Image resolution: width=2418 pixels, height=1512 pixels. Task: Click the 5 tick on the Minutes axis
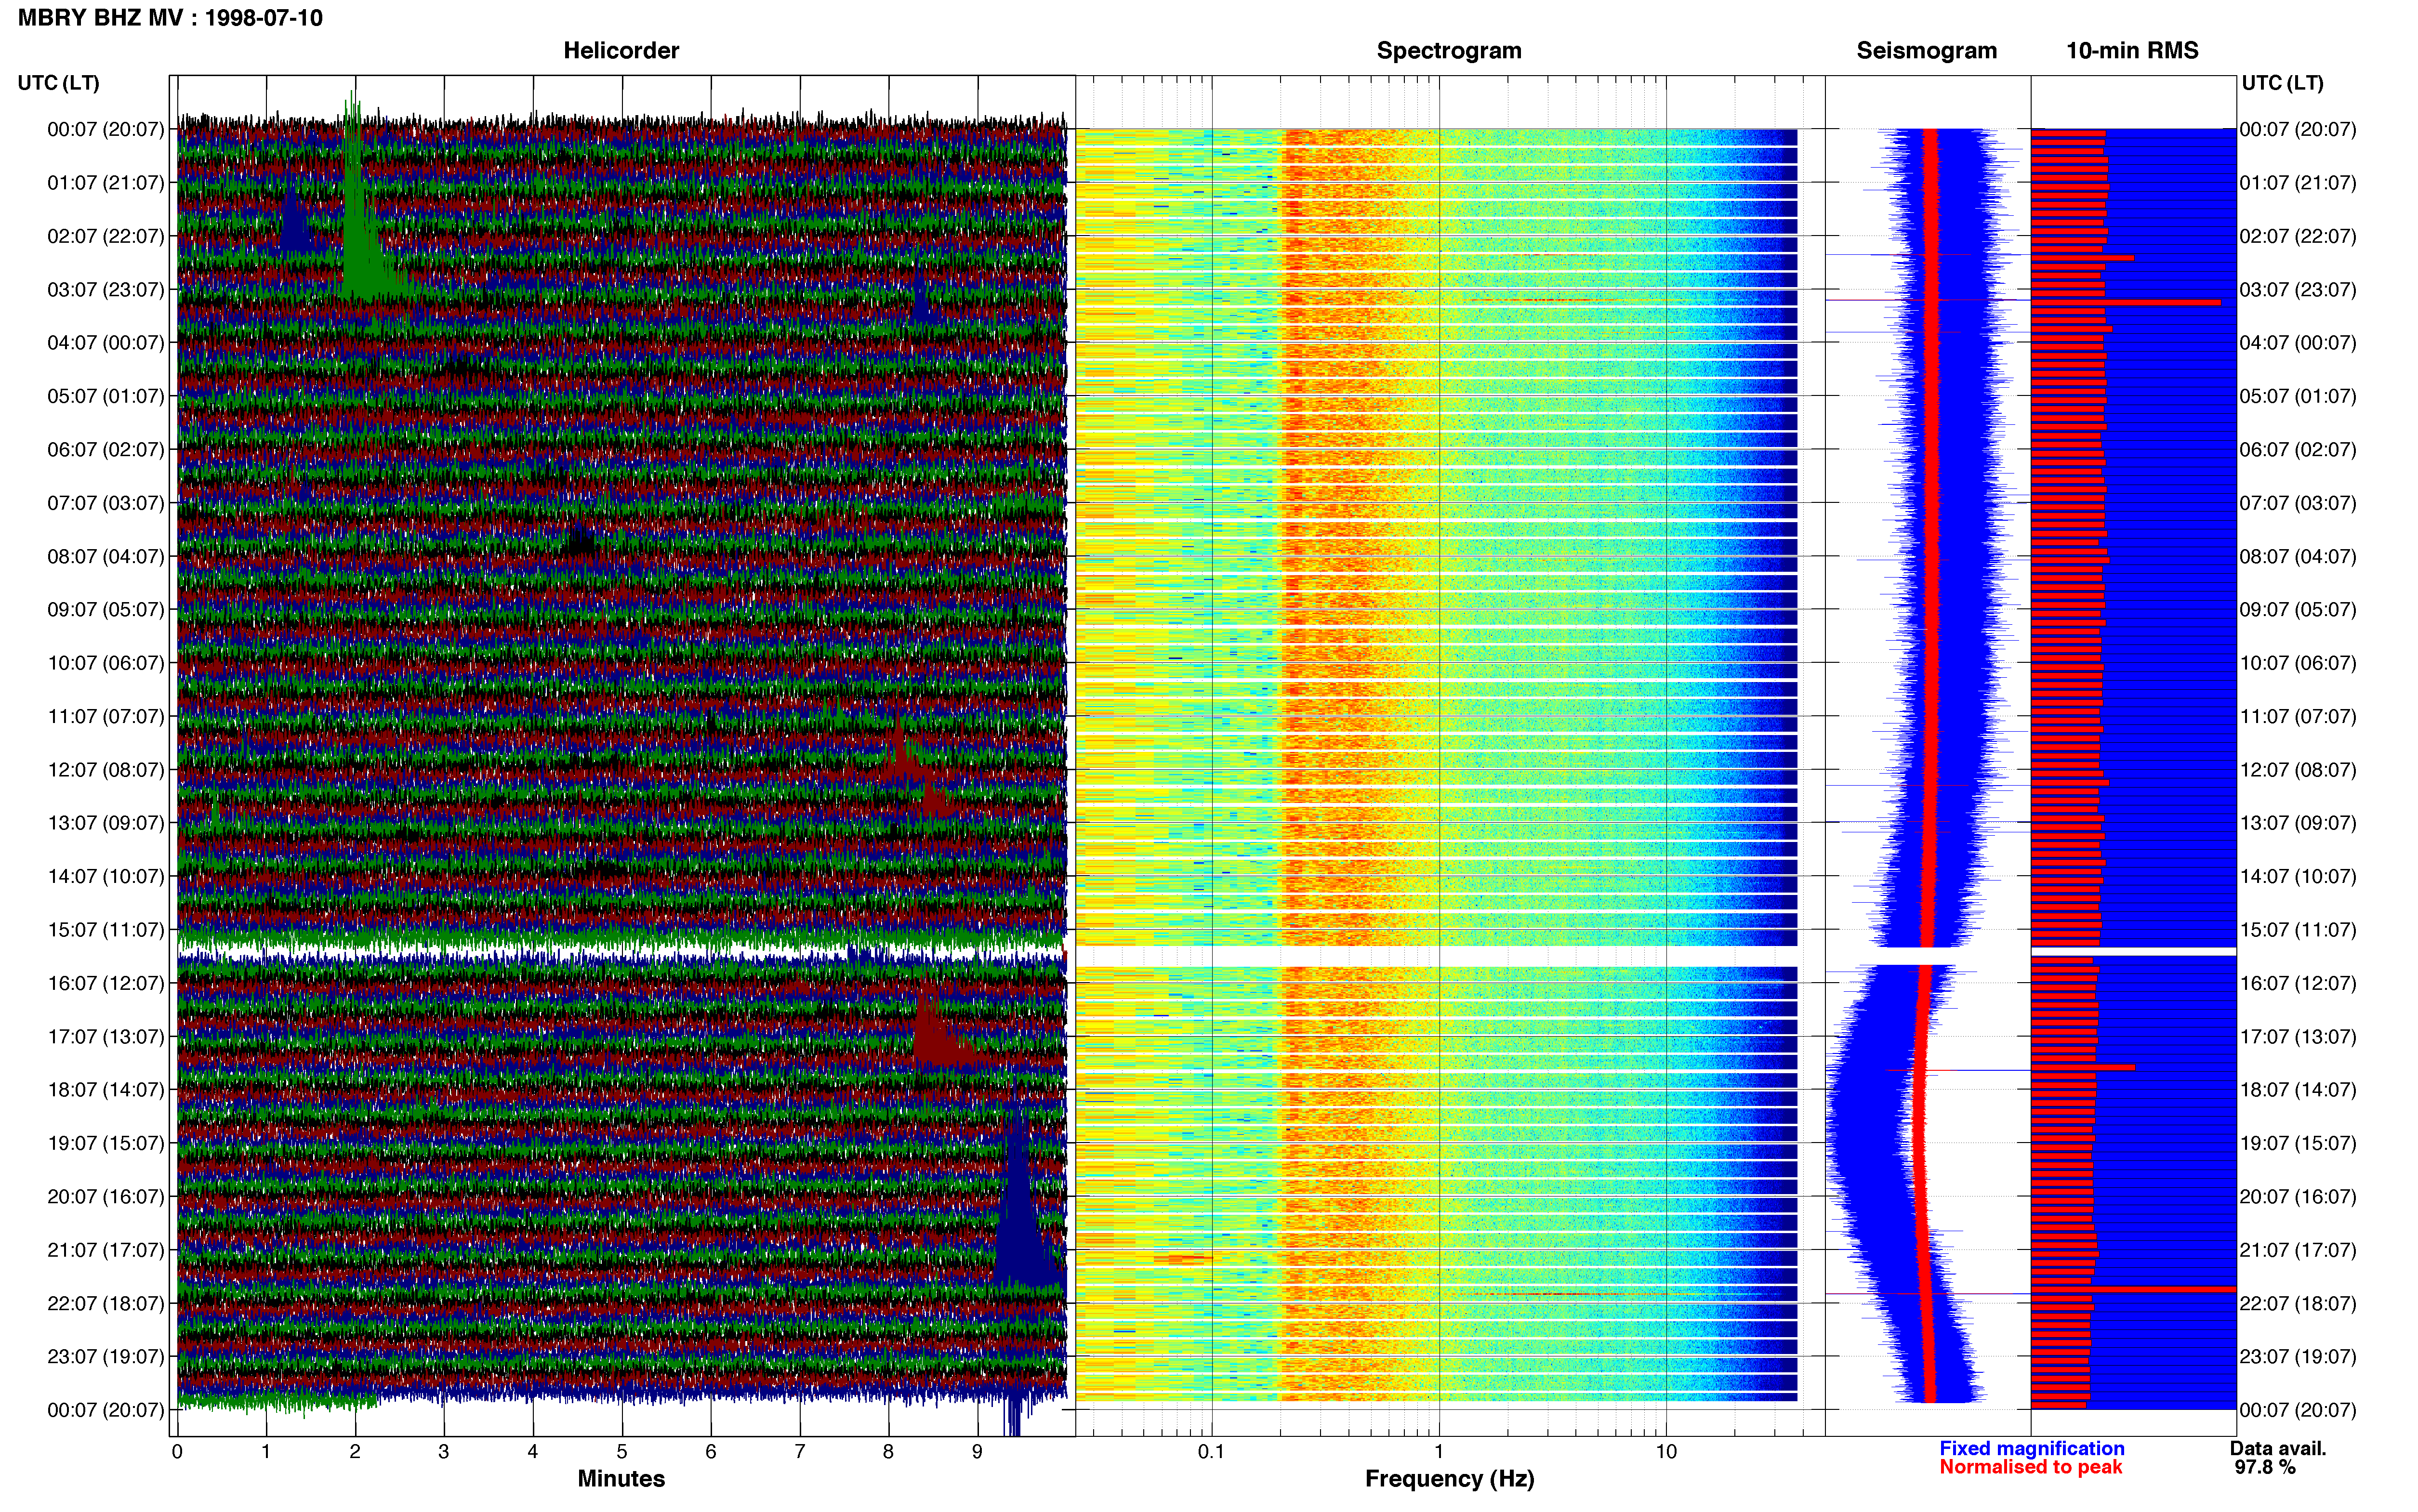[x=622, y=1451]
